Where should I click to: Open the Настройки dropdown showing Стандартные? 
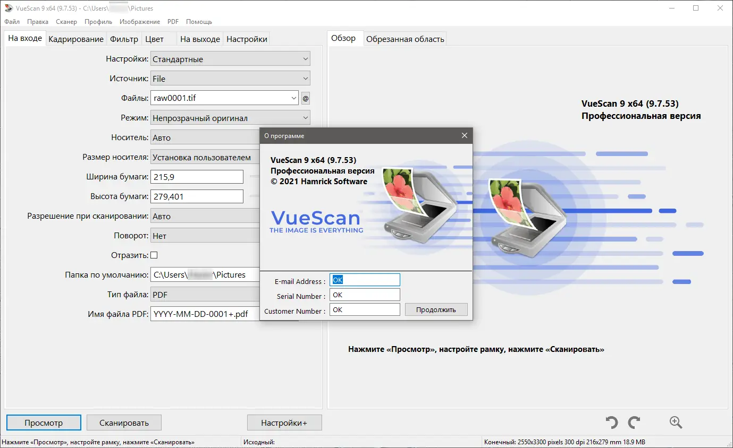[230, 59]
